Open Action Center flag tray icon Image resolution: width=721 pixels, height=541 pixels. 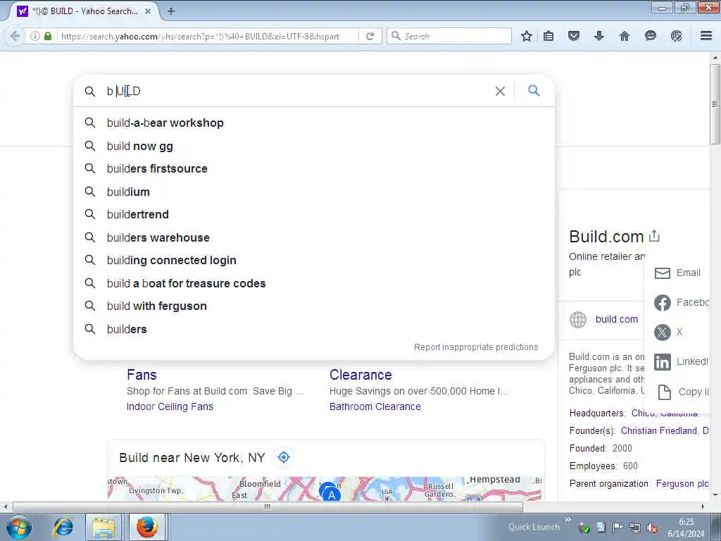point(617,528)
